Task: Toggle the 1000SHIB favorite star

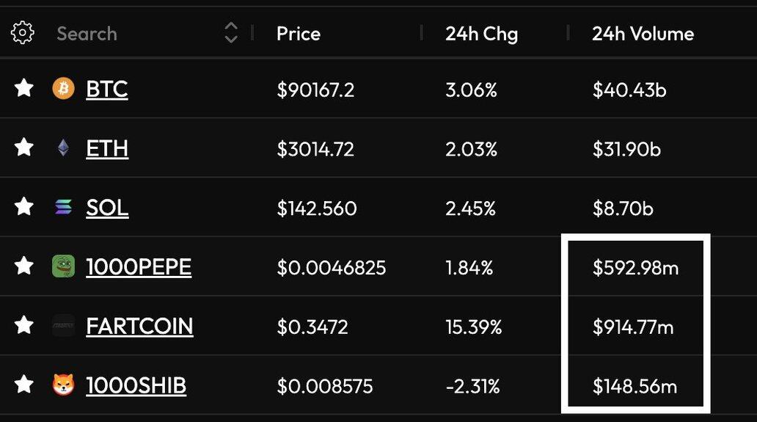Action: coord(24,385)
